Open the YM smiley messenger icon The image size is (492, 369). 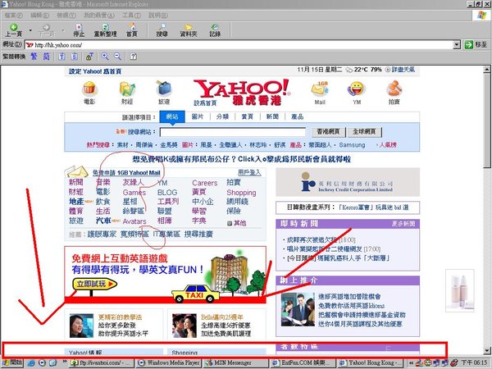pos(357,89)
